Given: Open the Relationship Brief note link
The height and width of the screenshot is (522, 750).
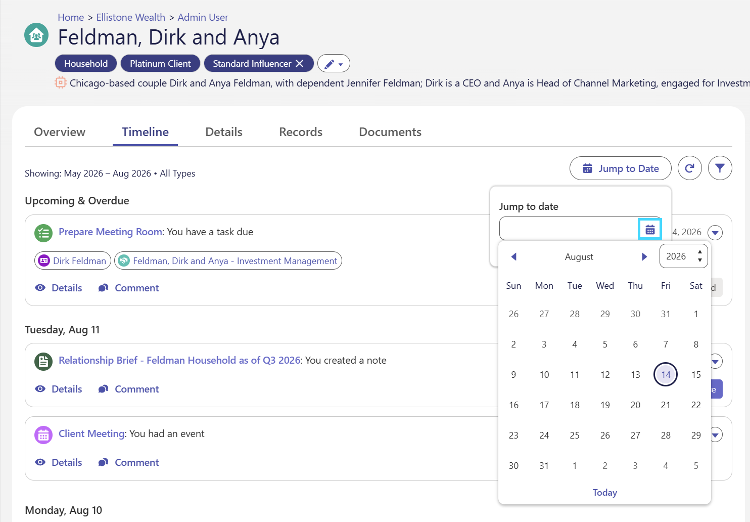Looking at the screenshot, I should coord(180,361).
